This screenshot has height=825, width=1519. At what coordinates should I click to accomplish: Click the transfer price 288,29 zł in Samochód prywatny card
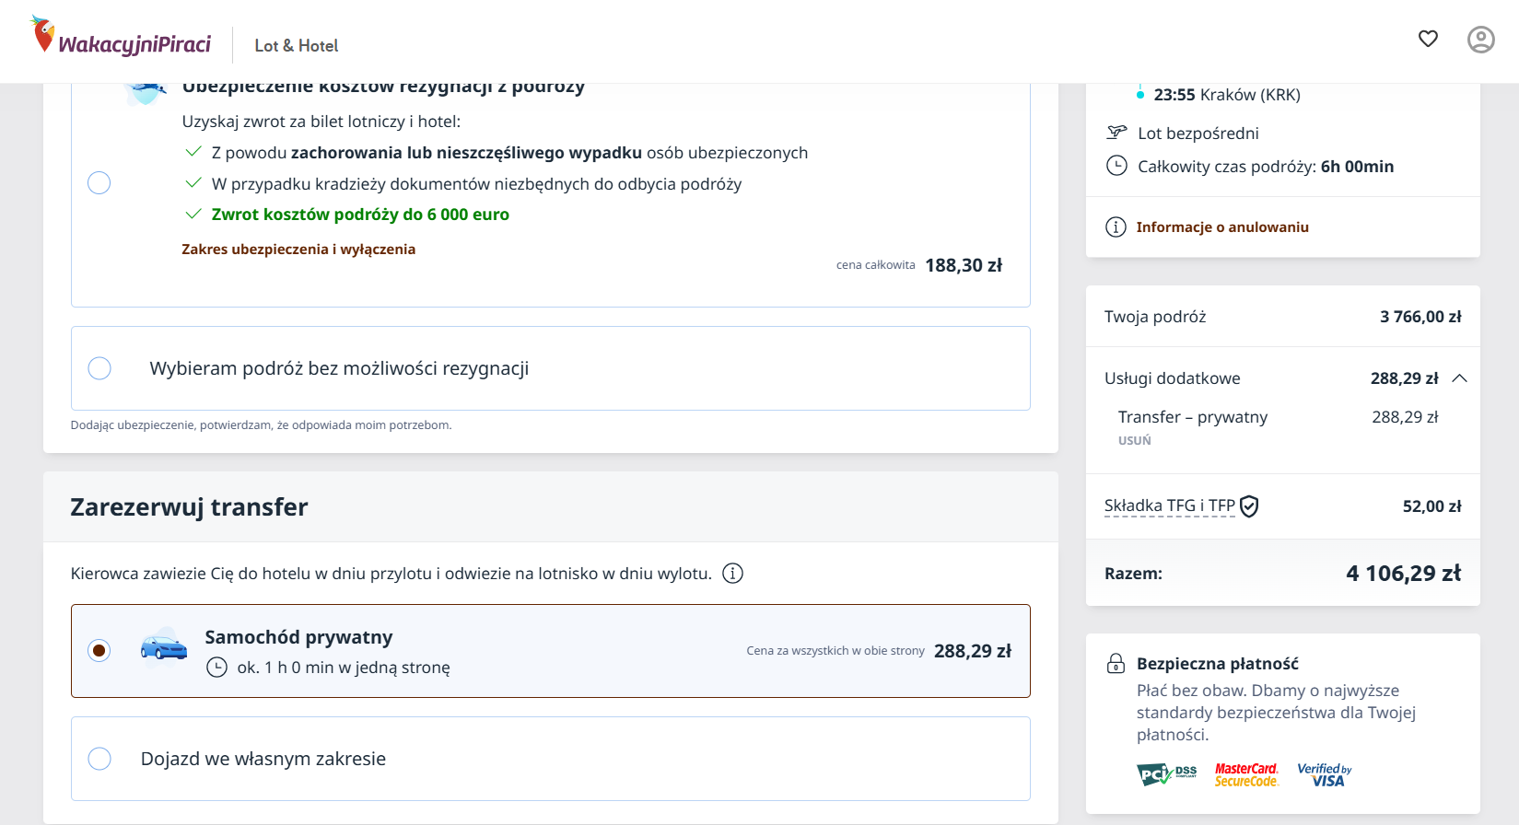(x=973, y=651)
